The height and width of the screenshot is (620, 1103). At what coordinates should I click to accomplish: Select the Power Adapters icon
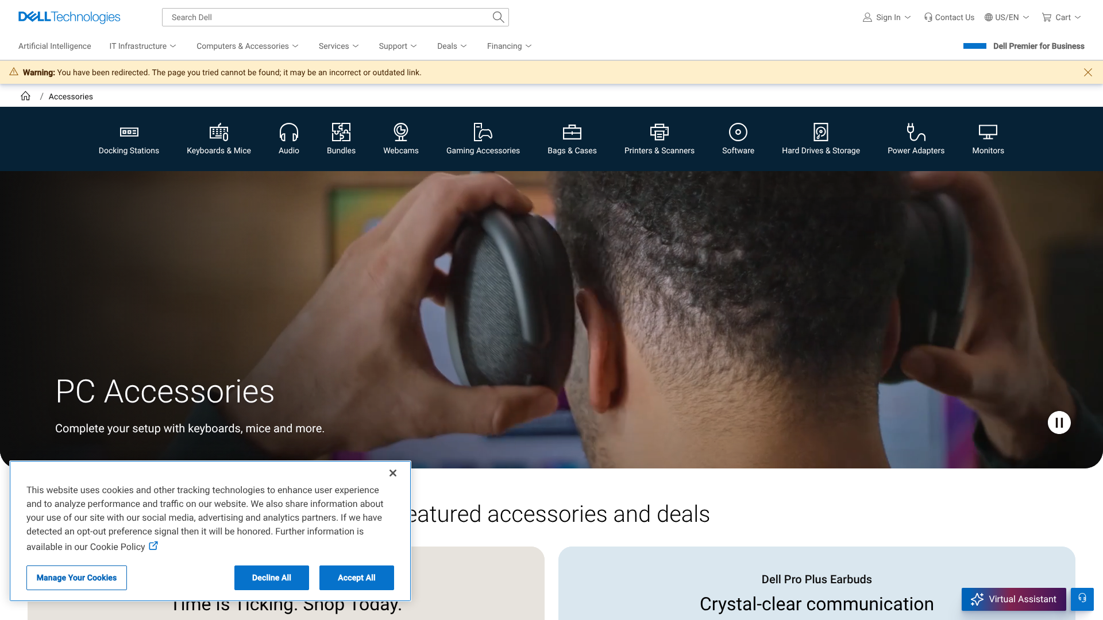pos(916,132)
